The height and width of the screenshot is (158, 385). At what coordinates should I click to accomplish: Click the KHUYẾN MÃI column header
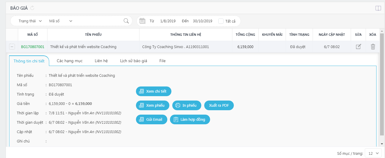tap(272, 35)
